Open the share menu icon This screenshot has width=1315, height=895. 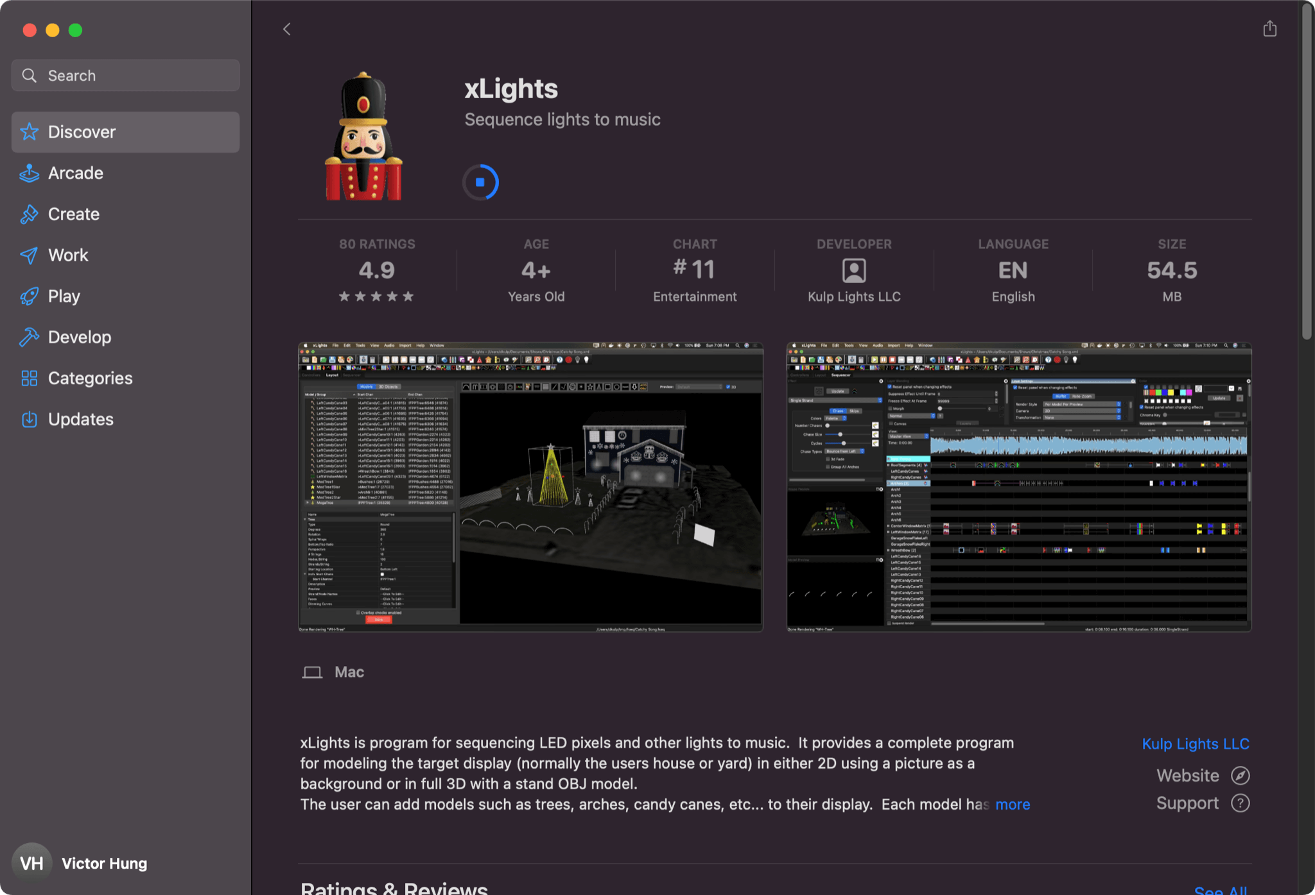click(1269, 29)
